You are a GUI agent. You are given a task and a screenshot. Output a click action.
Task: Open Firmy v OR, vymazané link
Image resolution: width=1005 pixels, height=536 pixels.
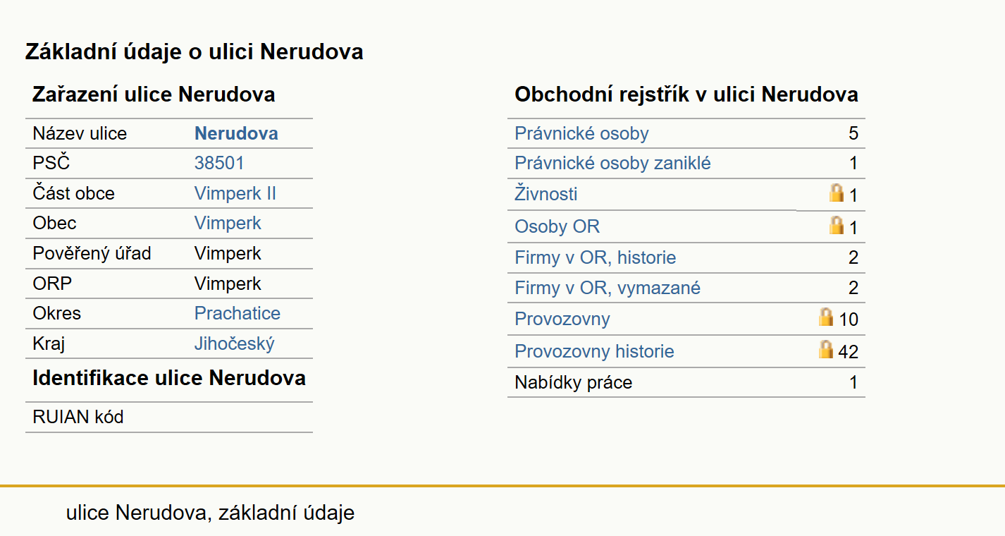pyautogui.click(x=608, y=288)
